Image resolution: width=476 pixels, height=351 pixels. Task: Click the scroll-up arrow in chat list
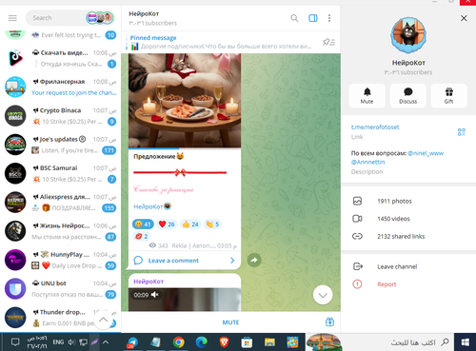103,320
